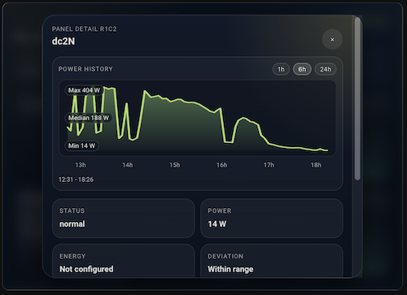
Task: Click the dialog's vertical scrollbar thumb
Action: (357, 99)
